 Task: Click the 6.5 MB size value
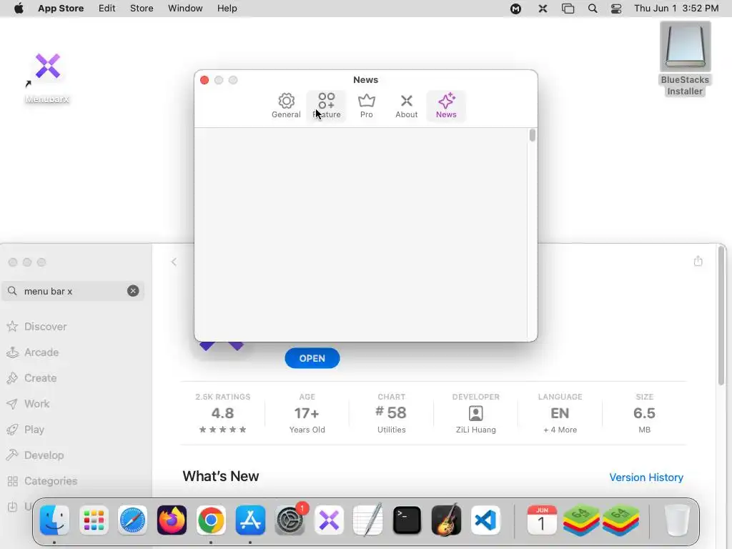(644, 413)
